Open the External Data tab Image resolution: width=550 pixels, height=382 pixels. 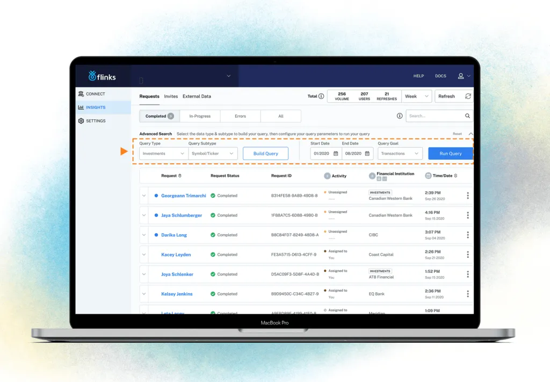(197, 96)
